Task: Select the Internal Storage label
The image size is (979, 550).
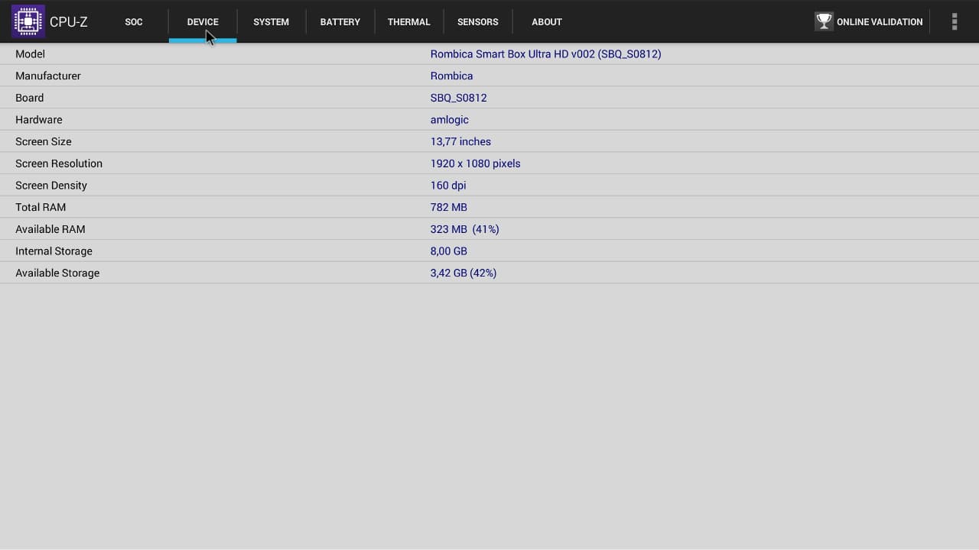Action: tap(54, 251)
